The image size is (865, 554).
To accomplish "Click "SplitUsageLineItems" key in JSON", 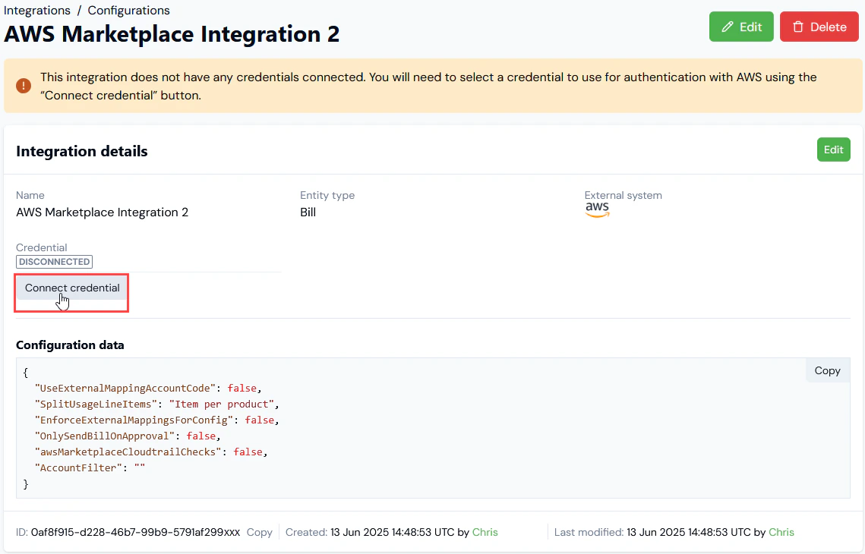I will tap(96, 404).
